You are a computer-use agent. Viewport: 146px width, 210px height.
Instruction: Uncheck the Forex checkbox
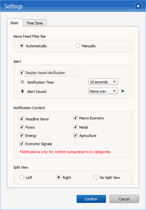coord(22,127)
